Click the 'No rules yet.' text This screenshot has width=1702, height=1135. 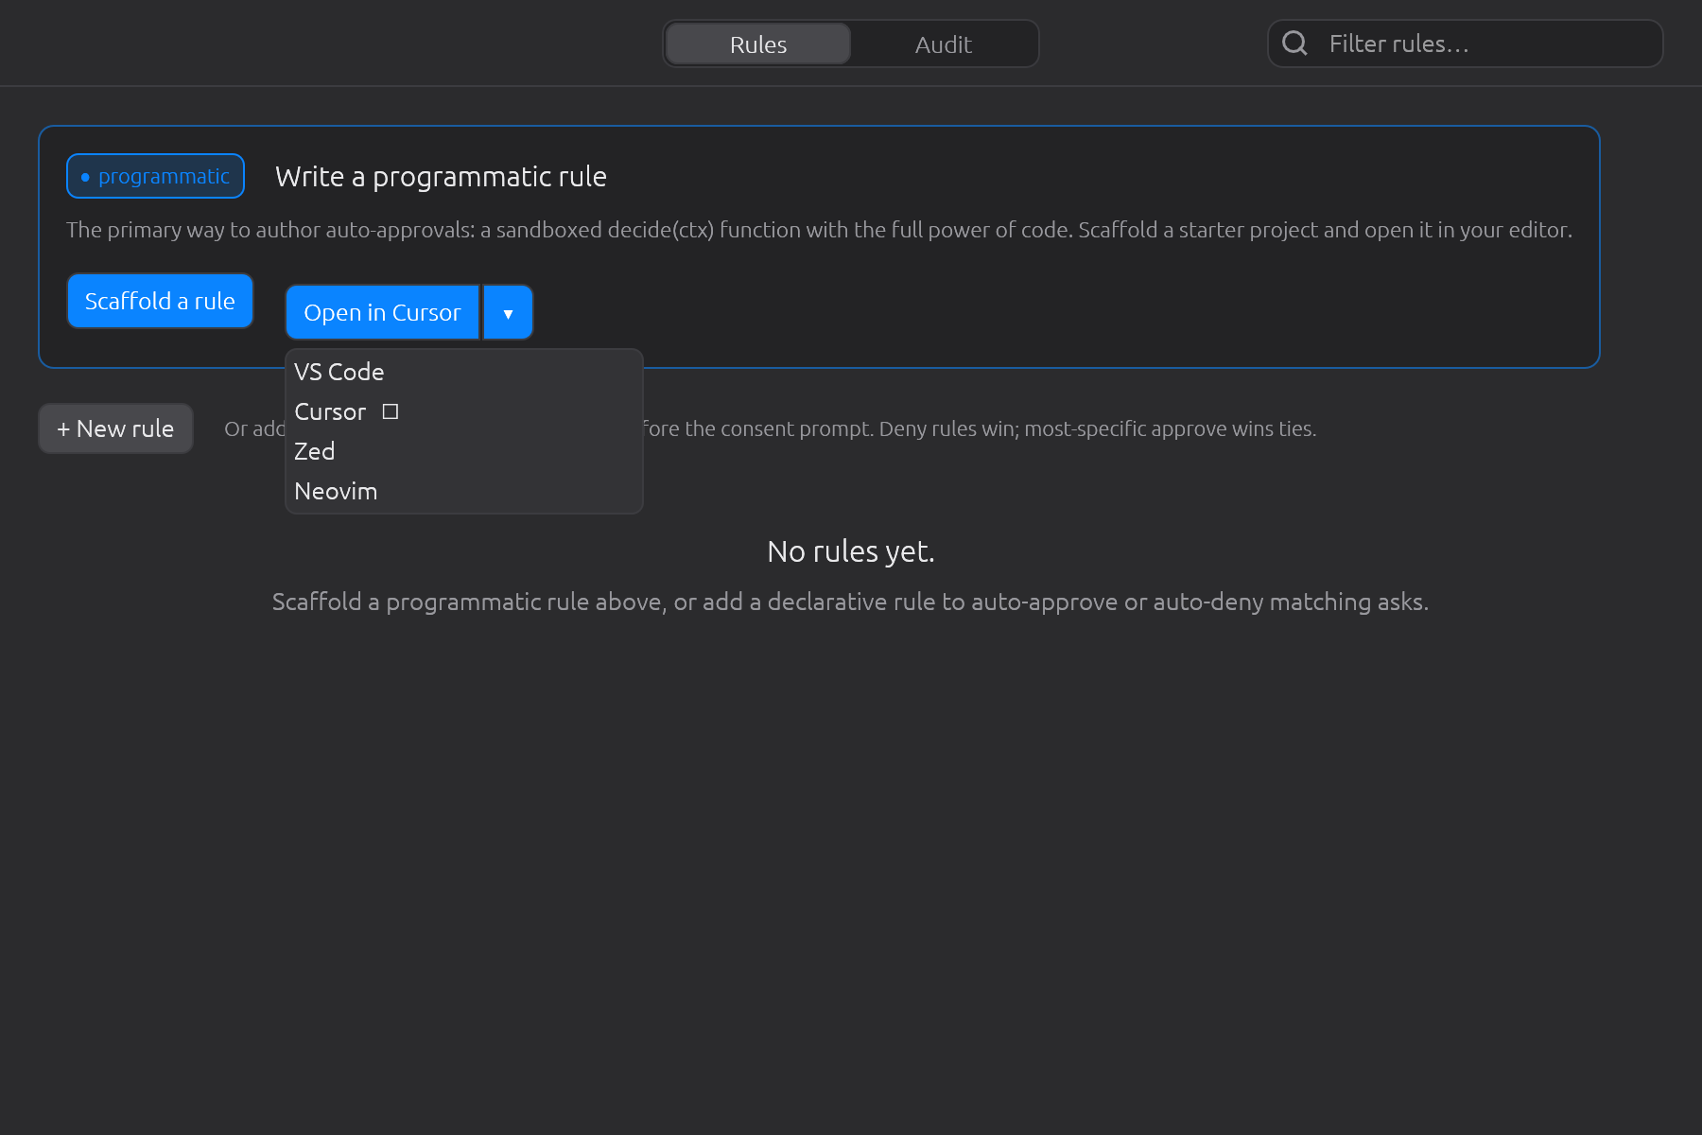pyautogui.click(x=851, y=551)
